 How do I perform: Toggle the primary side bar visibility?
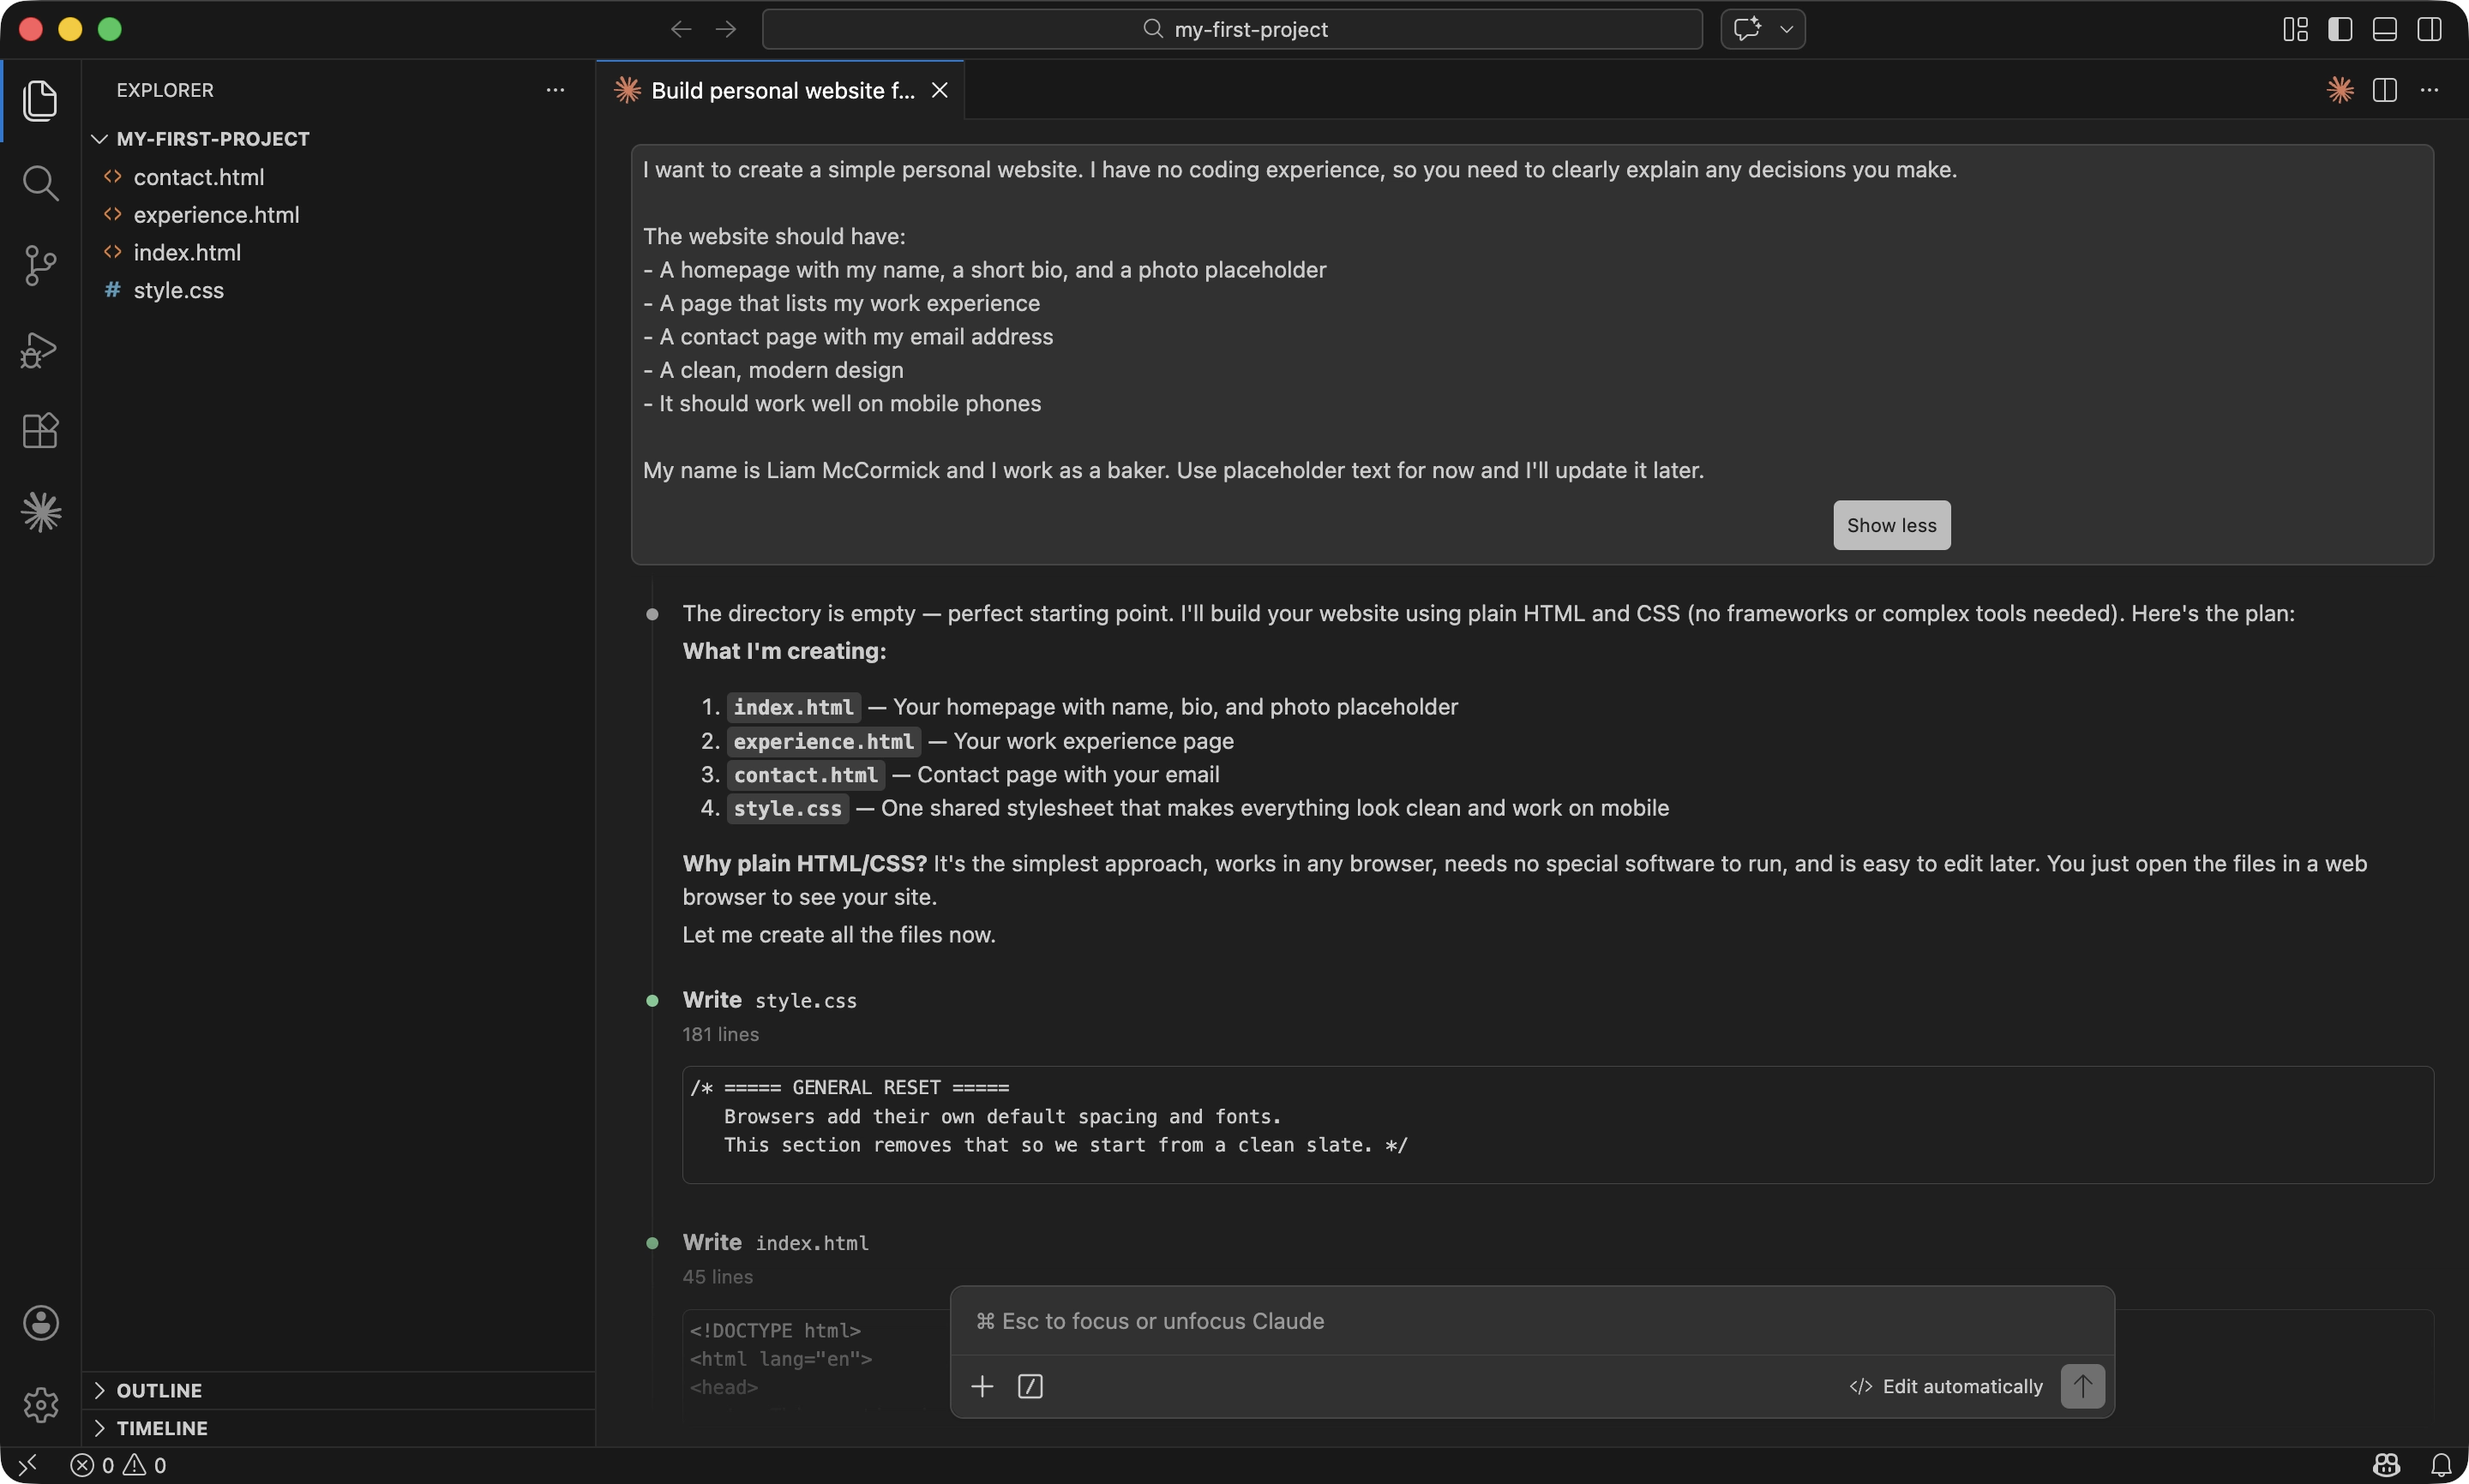click(2340, 29)
